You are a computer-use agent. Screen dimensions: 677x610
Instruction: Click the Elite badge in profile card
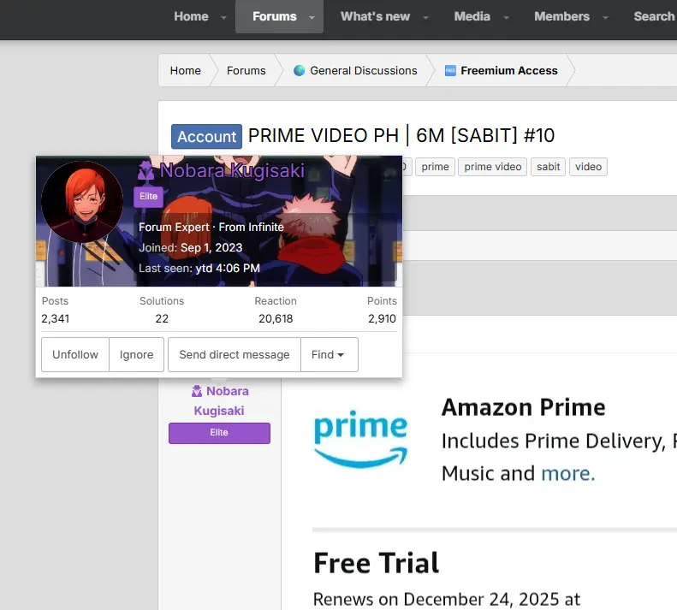point(148,197)
